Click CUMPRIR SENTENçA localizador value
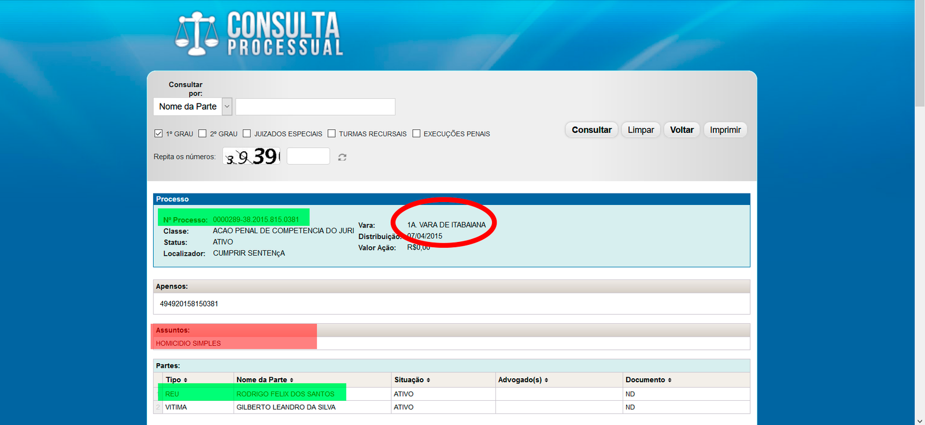925x425 pixels. pos(249,253)
